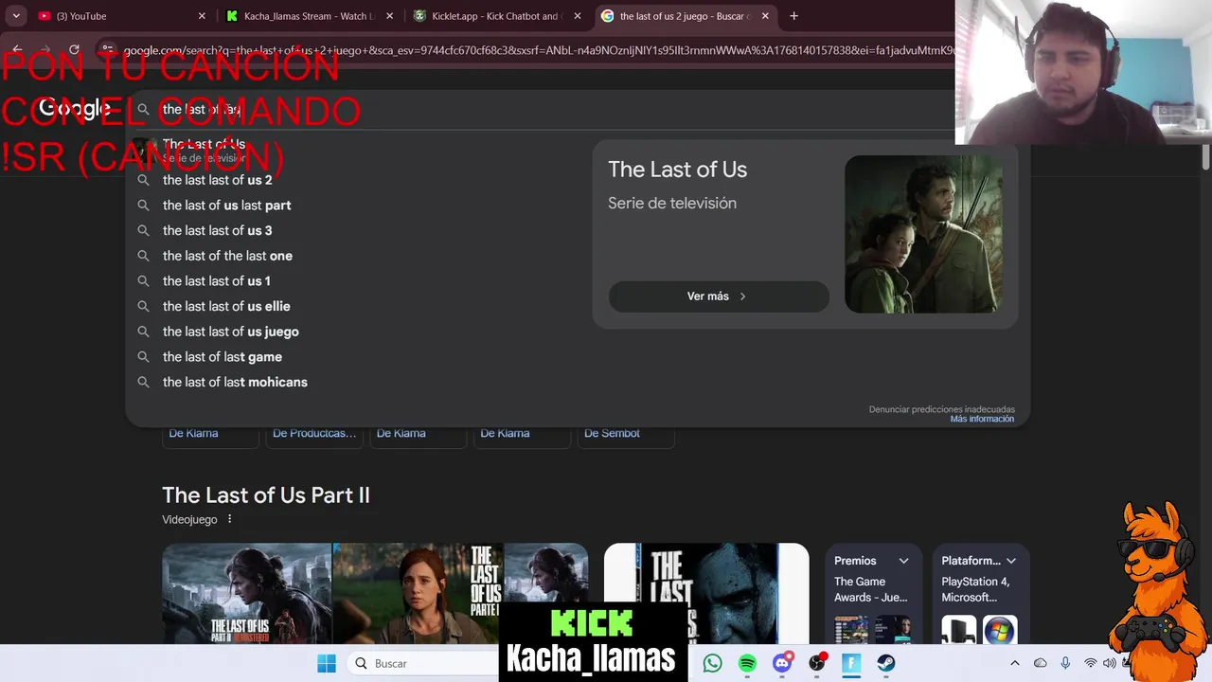View site information icon in address bar
This screenshot has height=682, width=1212.
tap(108, 50)
